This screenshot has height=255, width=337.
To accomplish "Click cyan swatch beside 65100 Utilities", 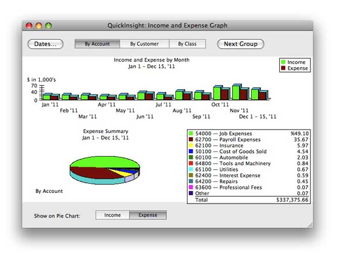I will (x=190, y=169).
